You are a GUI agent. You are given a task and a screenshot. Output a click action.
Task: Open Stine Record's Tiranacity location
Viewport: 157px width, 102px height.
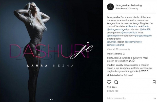[x=127, y=9]
